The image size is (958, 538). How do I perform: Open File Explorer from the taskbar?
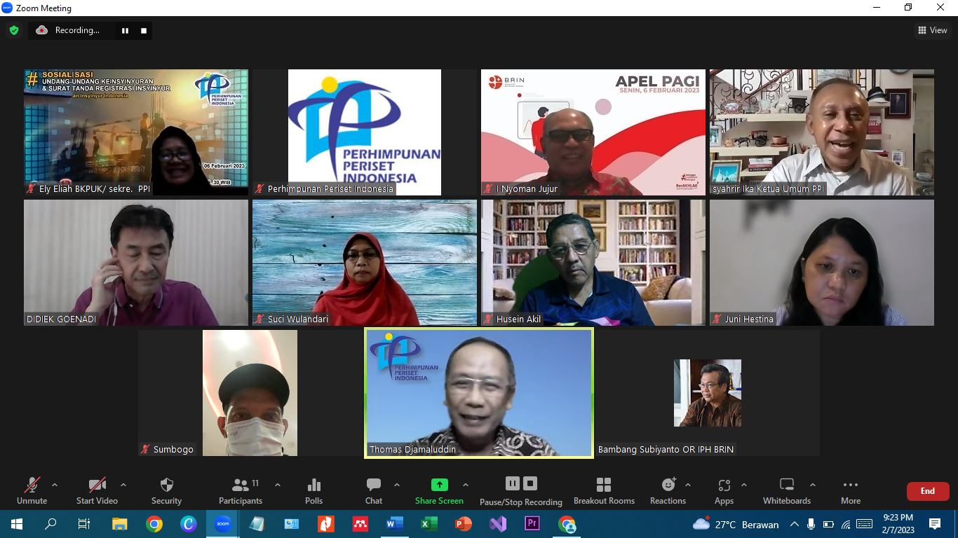(120, 524)
